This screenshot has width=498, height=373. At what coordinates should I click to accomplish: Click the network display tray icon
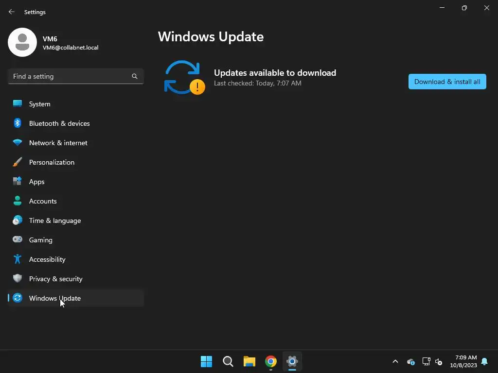click(426, 361)
